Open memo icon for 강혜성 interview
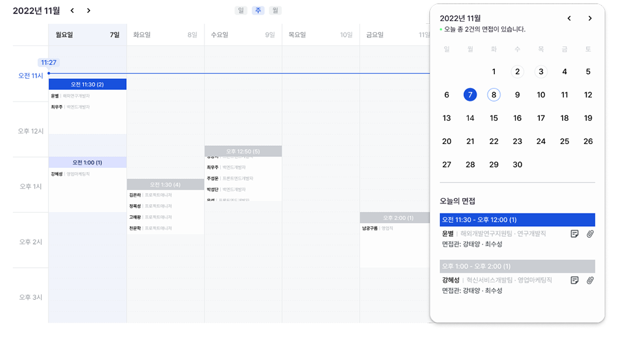 point(574,281)
